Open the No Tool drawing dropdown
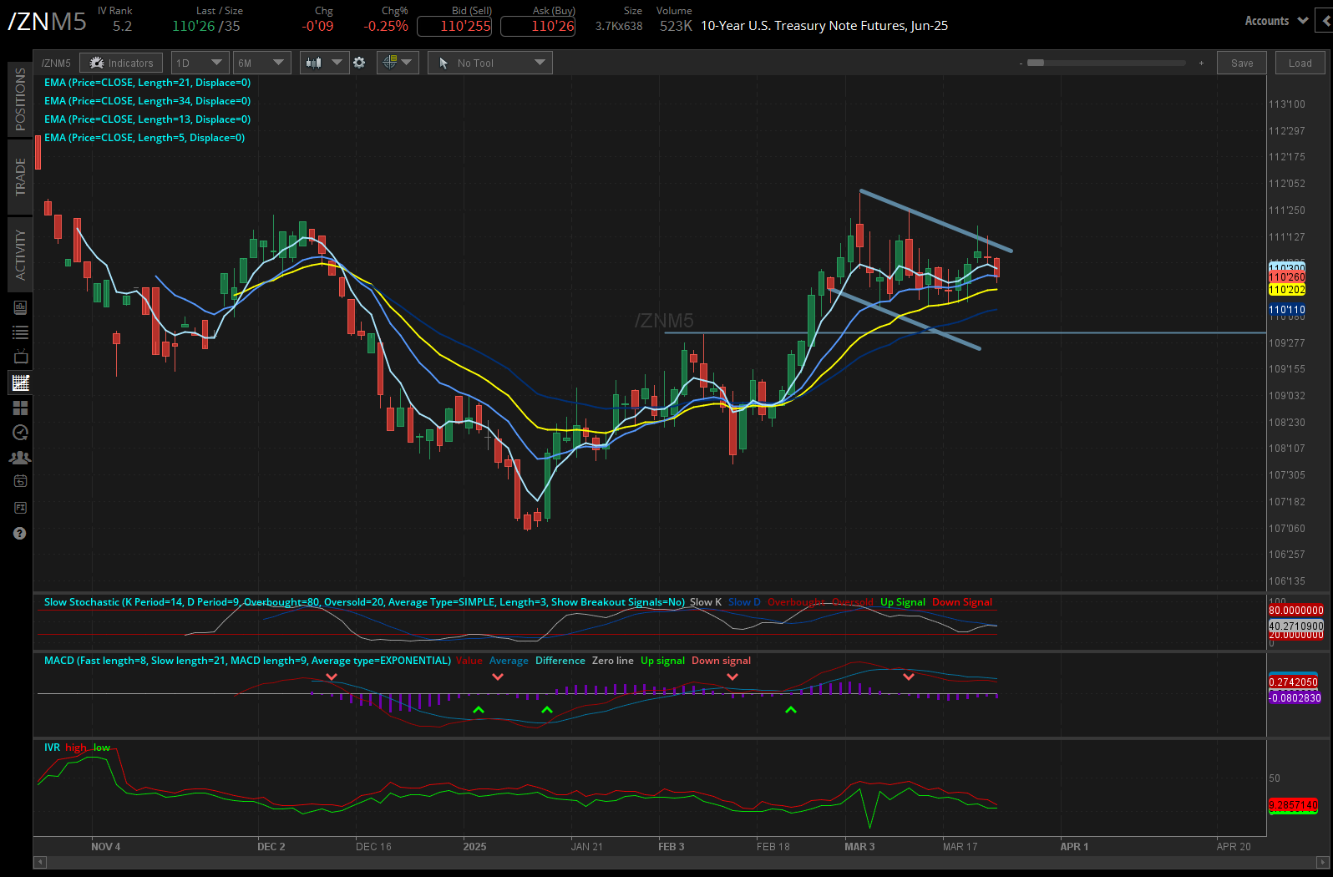This screenshot has width=1333, height=877. (489, 63)
